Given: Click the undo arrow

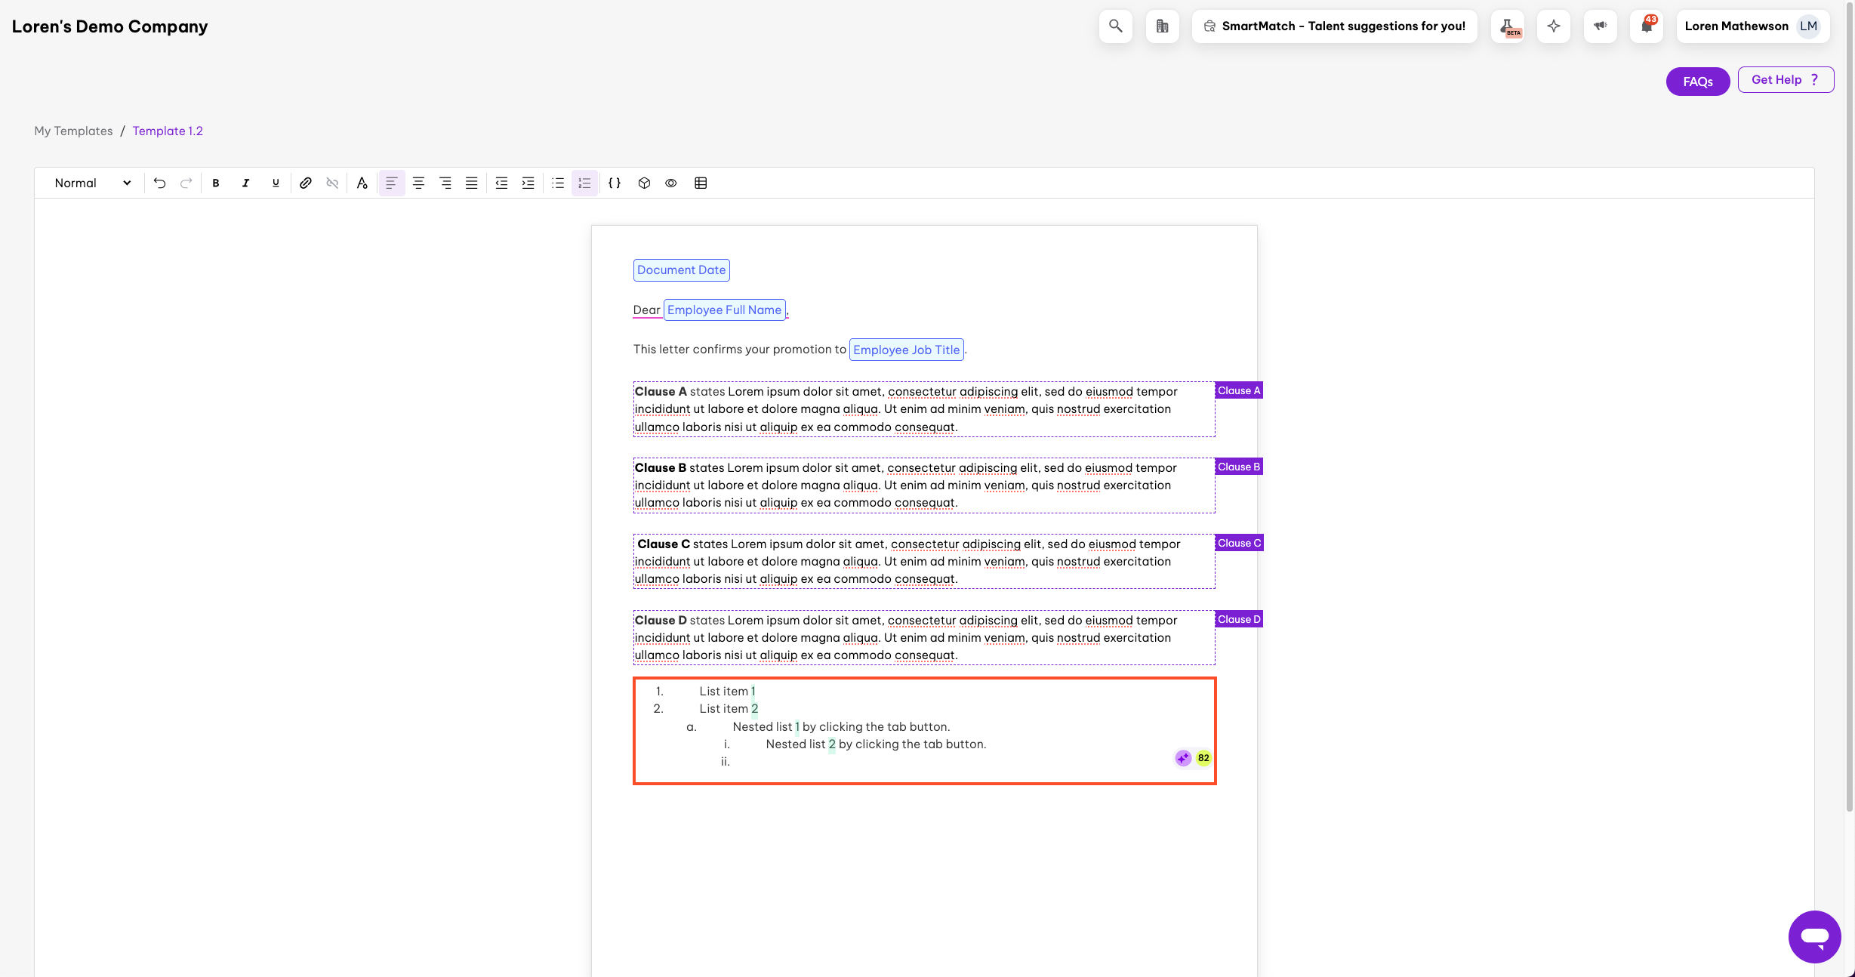Looking at the screenshot, I should pos(159,183).
